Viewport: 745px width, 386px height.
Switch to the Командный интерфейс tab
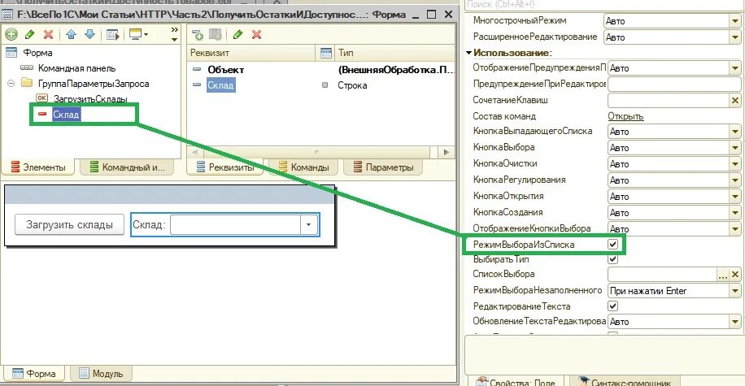(128, 167)
